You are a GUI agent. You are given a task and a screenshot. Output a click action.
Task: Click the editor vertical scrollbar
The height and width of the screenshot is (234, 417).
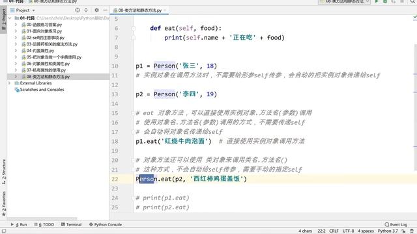416,107
